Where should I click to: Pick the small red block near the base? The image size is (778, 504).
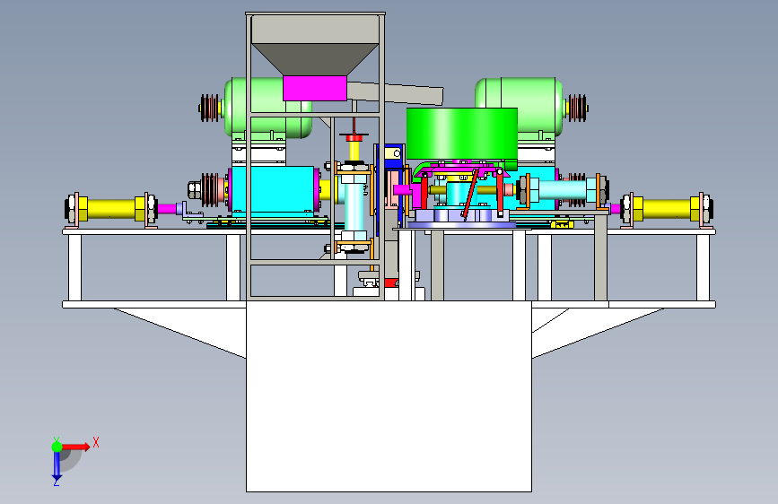(391, 282)
